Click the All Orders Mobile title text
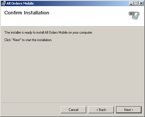 (x=20, y=3)
